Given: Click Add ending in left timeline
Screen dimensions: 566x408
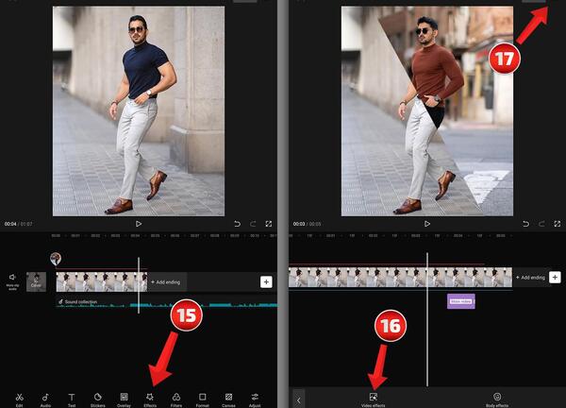Looking at the screenshot, I should coord(165,281).
